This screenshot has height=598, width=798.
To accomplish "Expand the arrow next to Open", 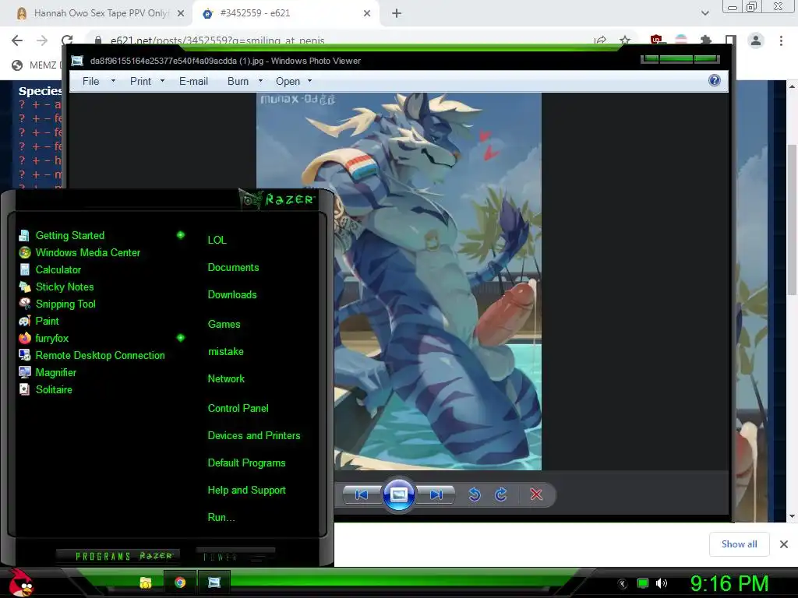I will 309,81.
